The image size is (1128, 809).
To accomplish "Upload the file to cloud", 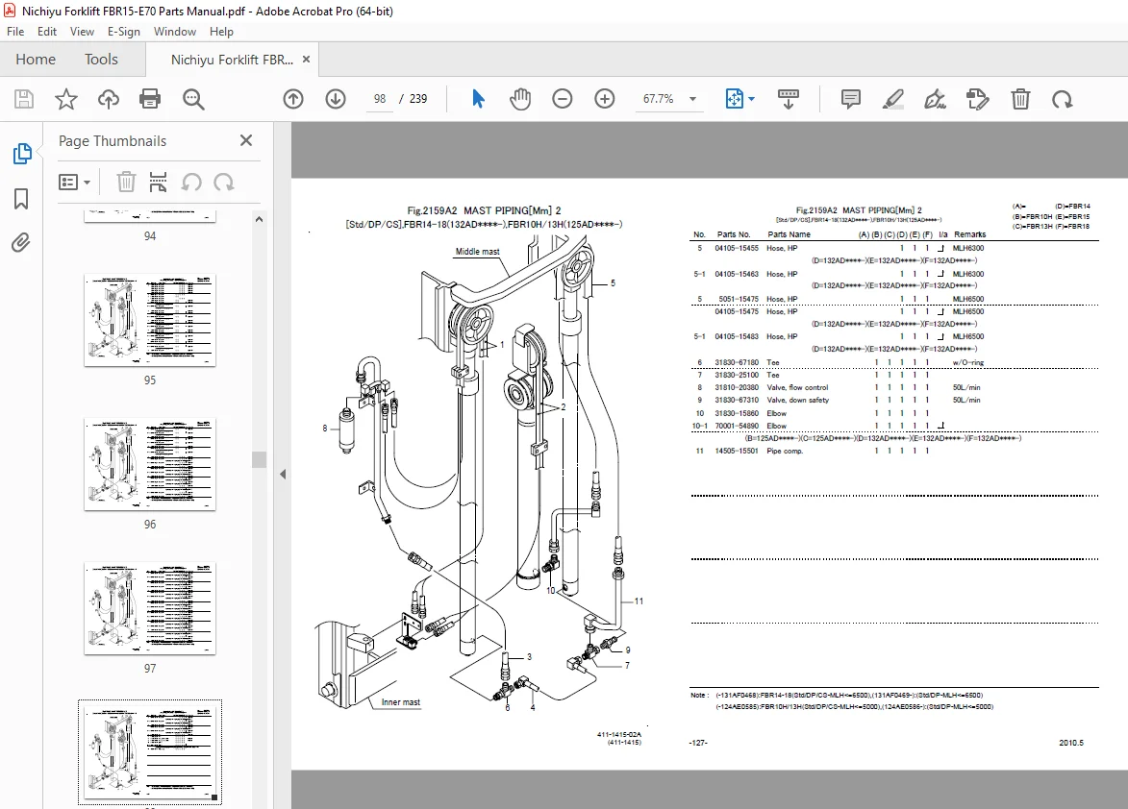I will click(109, 99).
